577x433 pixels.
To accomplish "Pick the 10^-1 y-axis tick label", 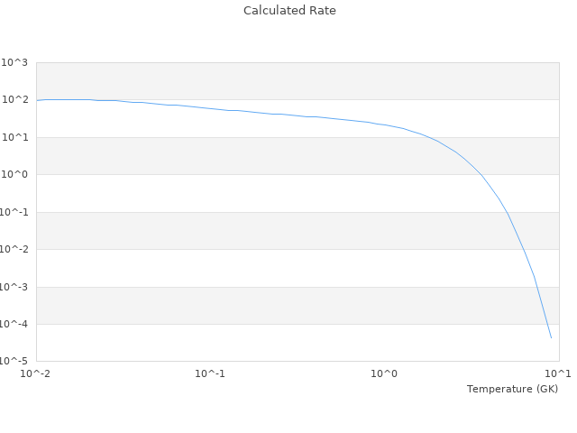I will [x=13, y=212].
